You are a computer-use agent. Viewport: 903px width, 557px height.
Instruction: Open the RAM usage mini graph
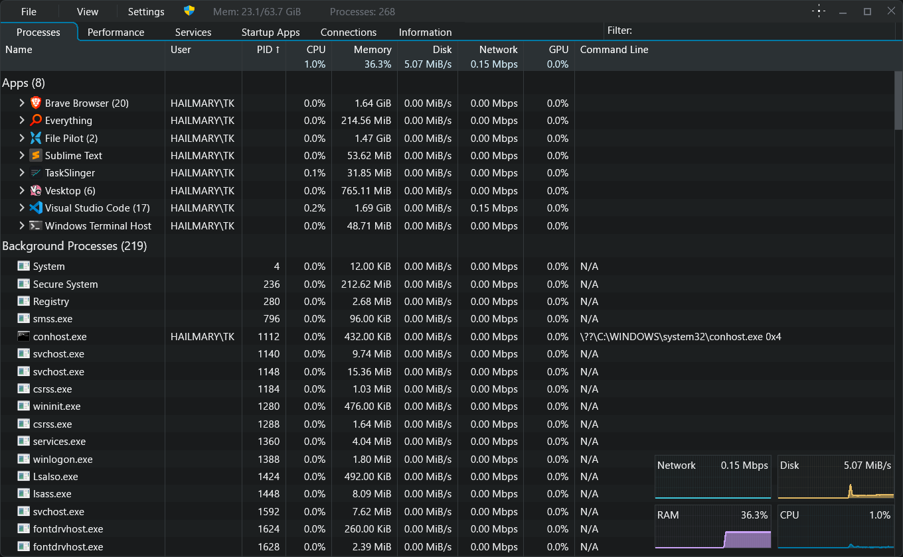713,527
